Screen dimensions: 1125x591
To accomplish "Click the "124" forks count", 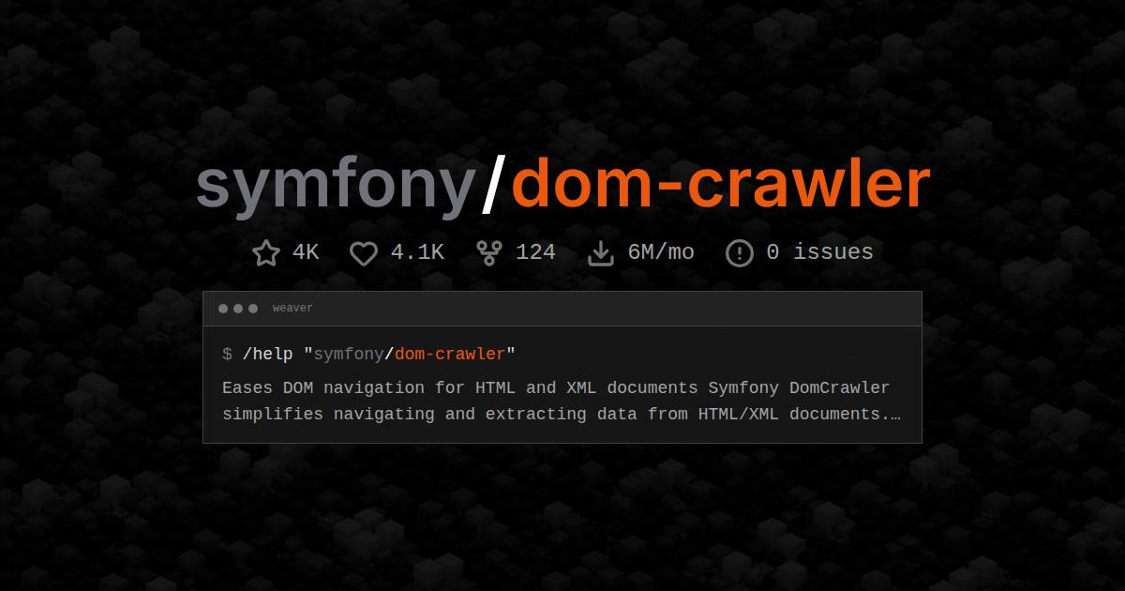I will 535,252.
